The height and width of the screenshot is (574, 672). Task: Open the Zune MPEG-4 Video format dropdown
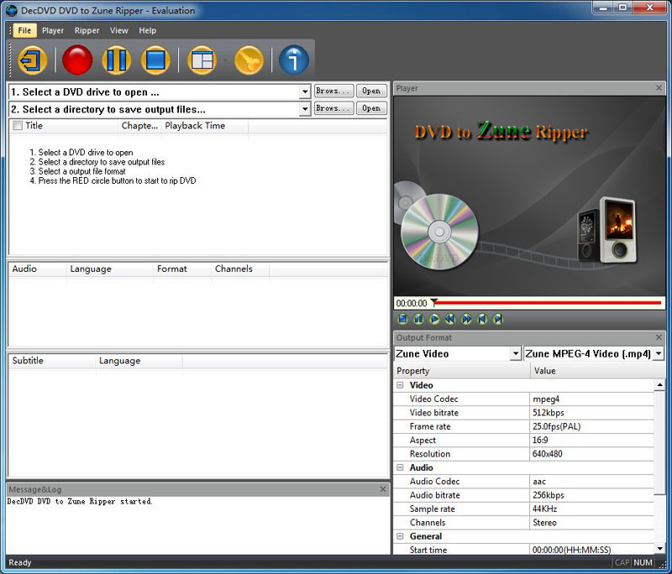point(659,353)
